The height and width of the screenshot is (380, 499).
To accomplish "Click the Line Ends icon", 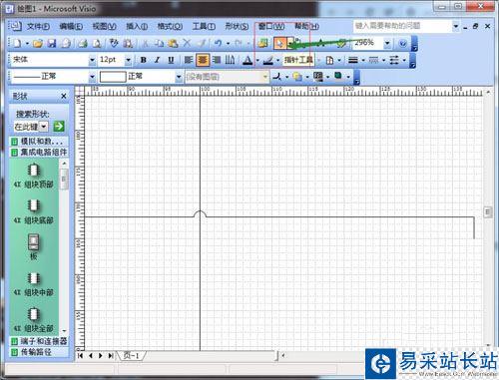I will [x=394, y=60].
